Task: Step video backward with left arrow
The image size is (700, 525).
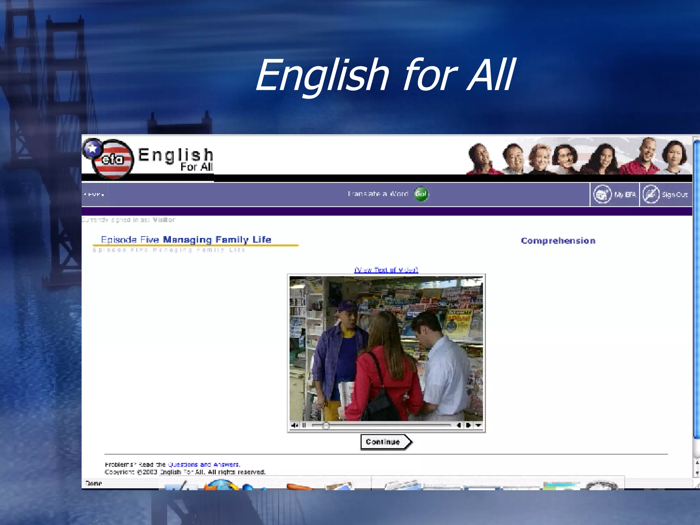Action: [459, 425]
